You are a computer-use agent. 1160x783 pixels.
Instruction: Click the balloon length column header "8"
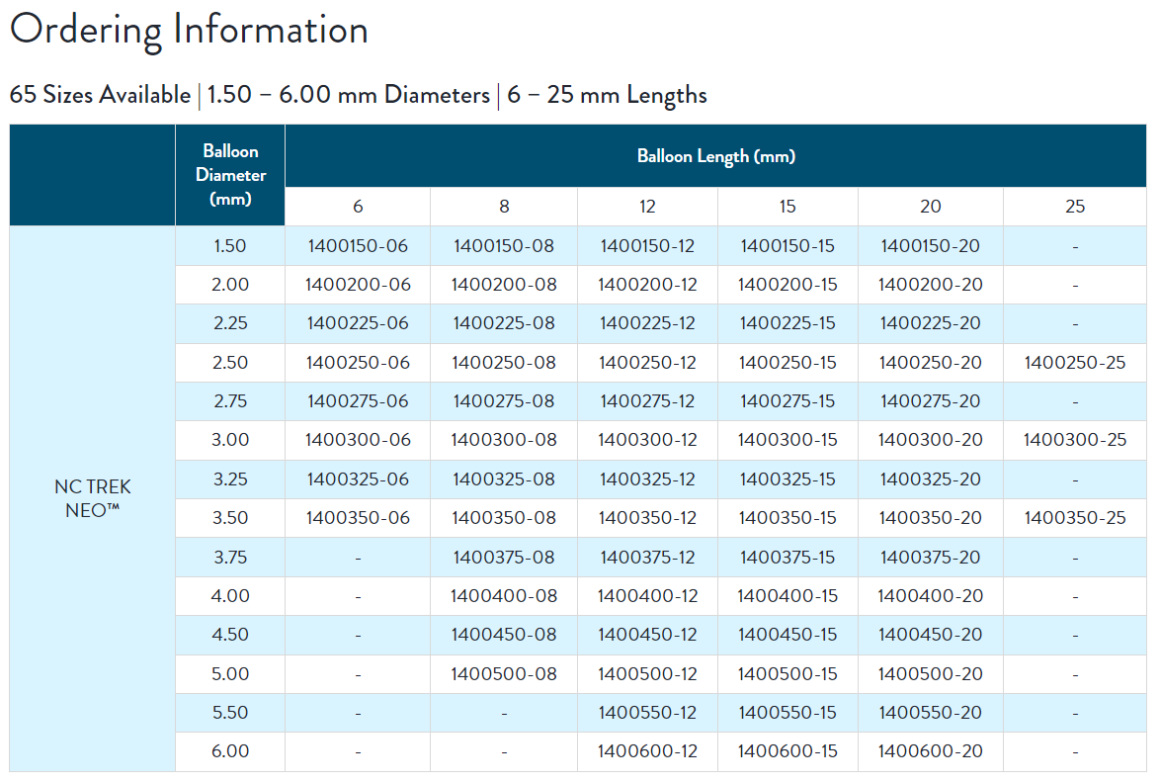tap(504, 207)
